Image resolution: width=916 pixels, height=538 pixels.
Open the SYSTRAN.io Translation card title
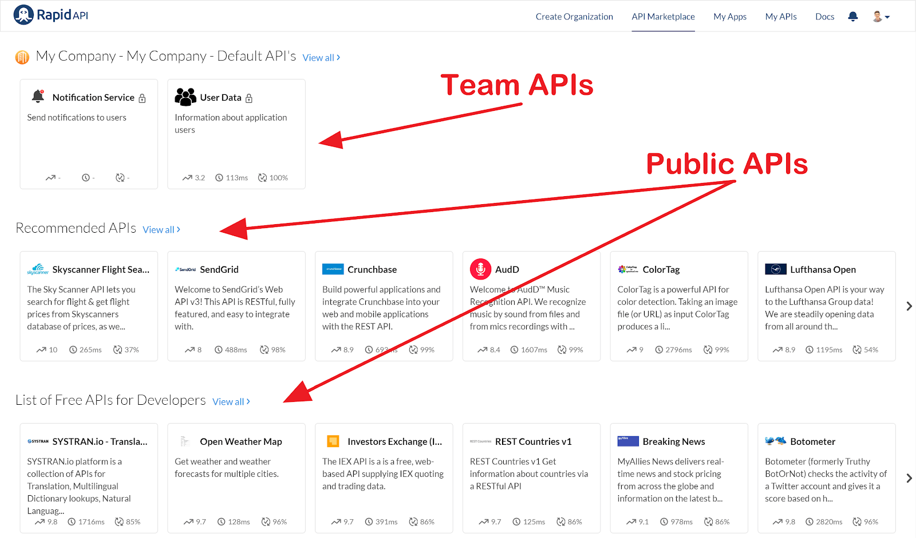pos(100,442)
